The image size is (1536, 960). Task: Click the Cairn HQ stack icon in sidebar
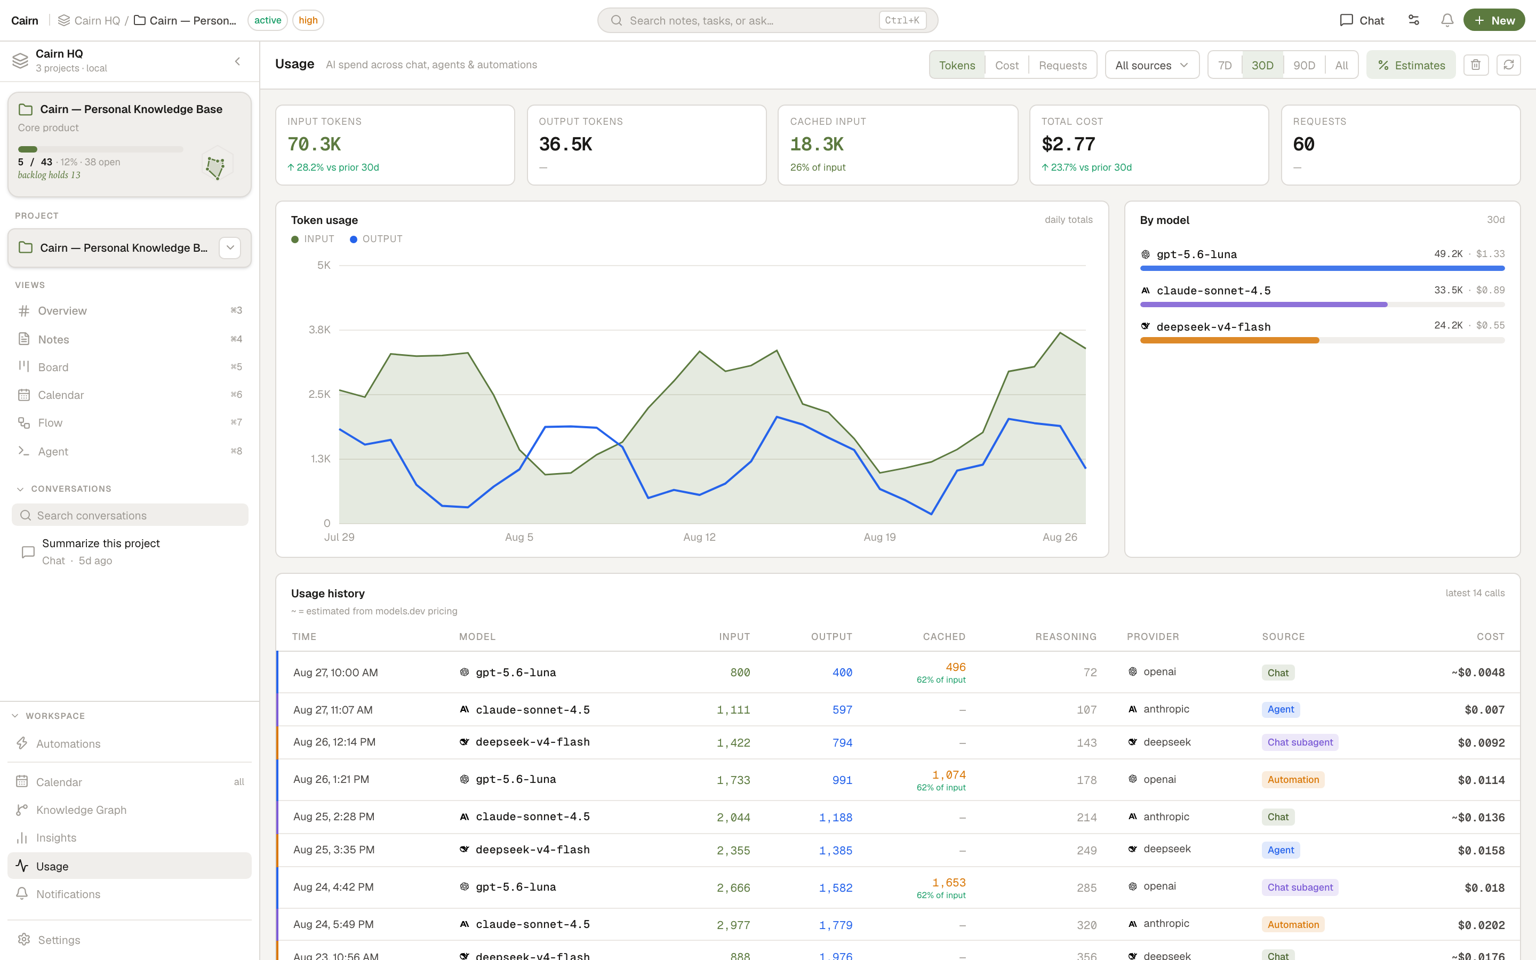20,61
